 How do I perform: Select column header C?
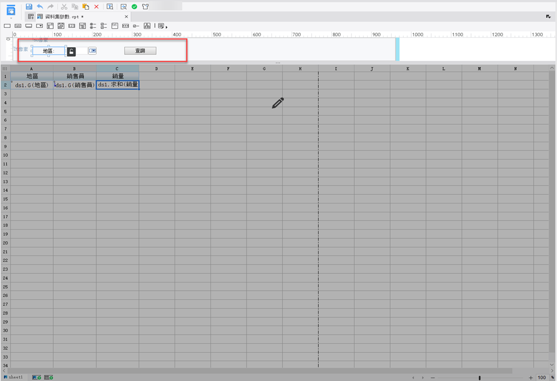pyautogui.click(x=117, y=68)
